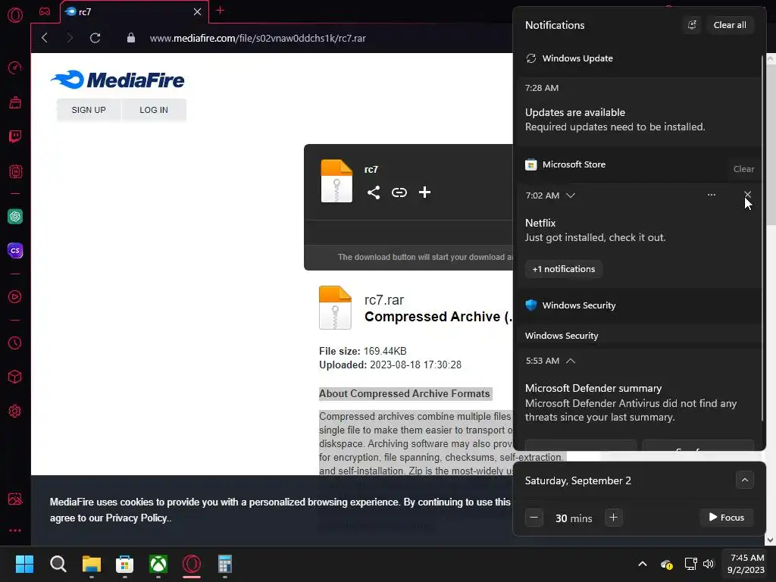This screenshot has height=582, width=776.
Task: Collapse the calendar chevron beside Saturday, September 2
Action: pyautogui.click(x=744, y=480)
